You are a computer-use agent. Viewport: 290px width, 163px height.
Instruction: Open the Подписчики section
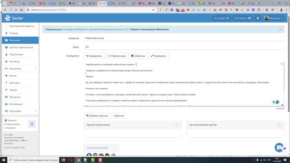(20, 54)
